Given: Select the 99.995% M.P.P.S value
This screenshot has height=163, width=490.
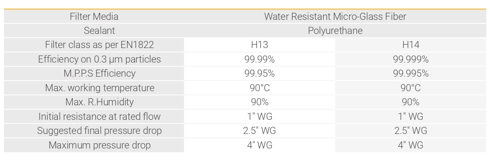Looking at the screenshot, I should point(411,74).
